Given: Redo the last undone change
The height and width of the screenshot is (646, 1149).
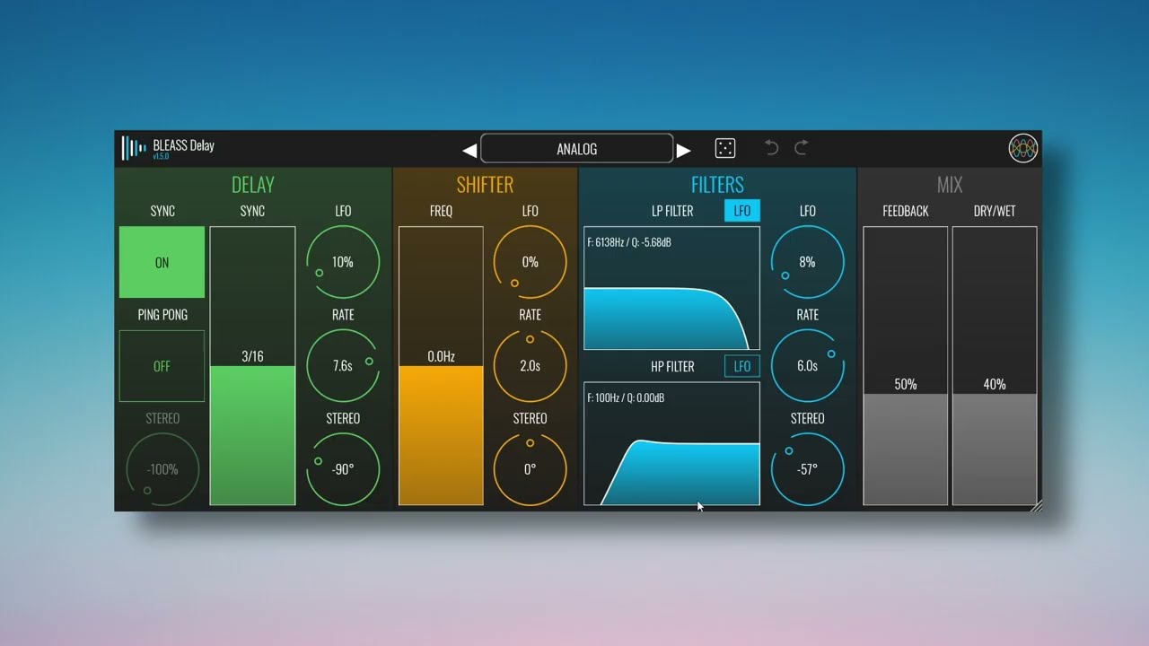Looking at the screenshot, I should pos(802,148).
